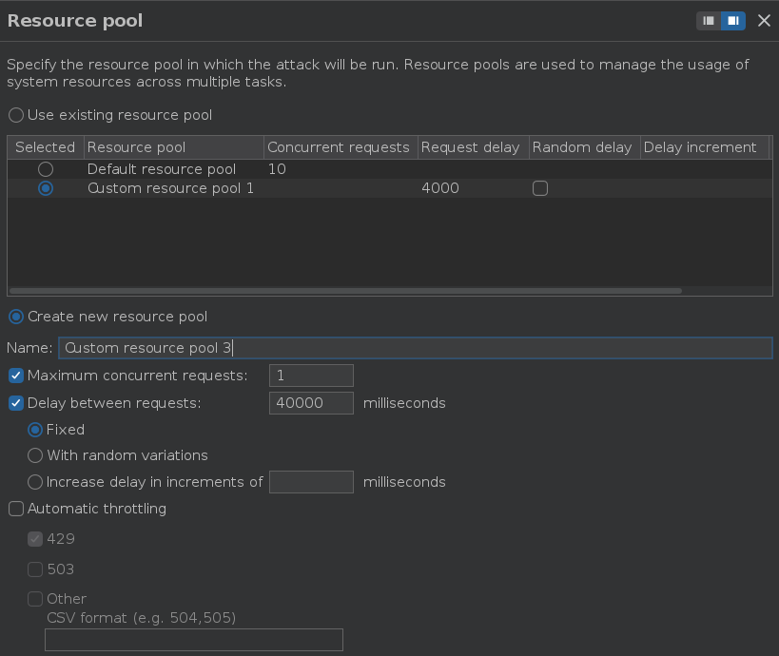Click the delay increment input field
This screenshot has height=656, width=779.
(x=311, y=482)
